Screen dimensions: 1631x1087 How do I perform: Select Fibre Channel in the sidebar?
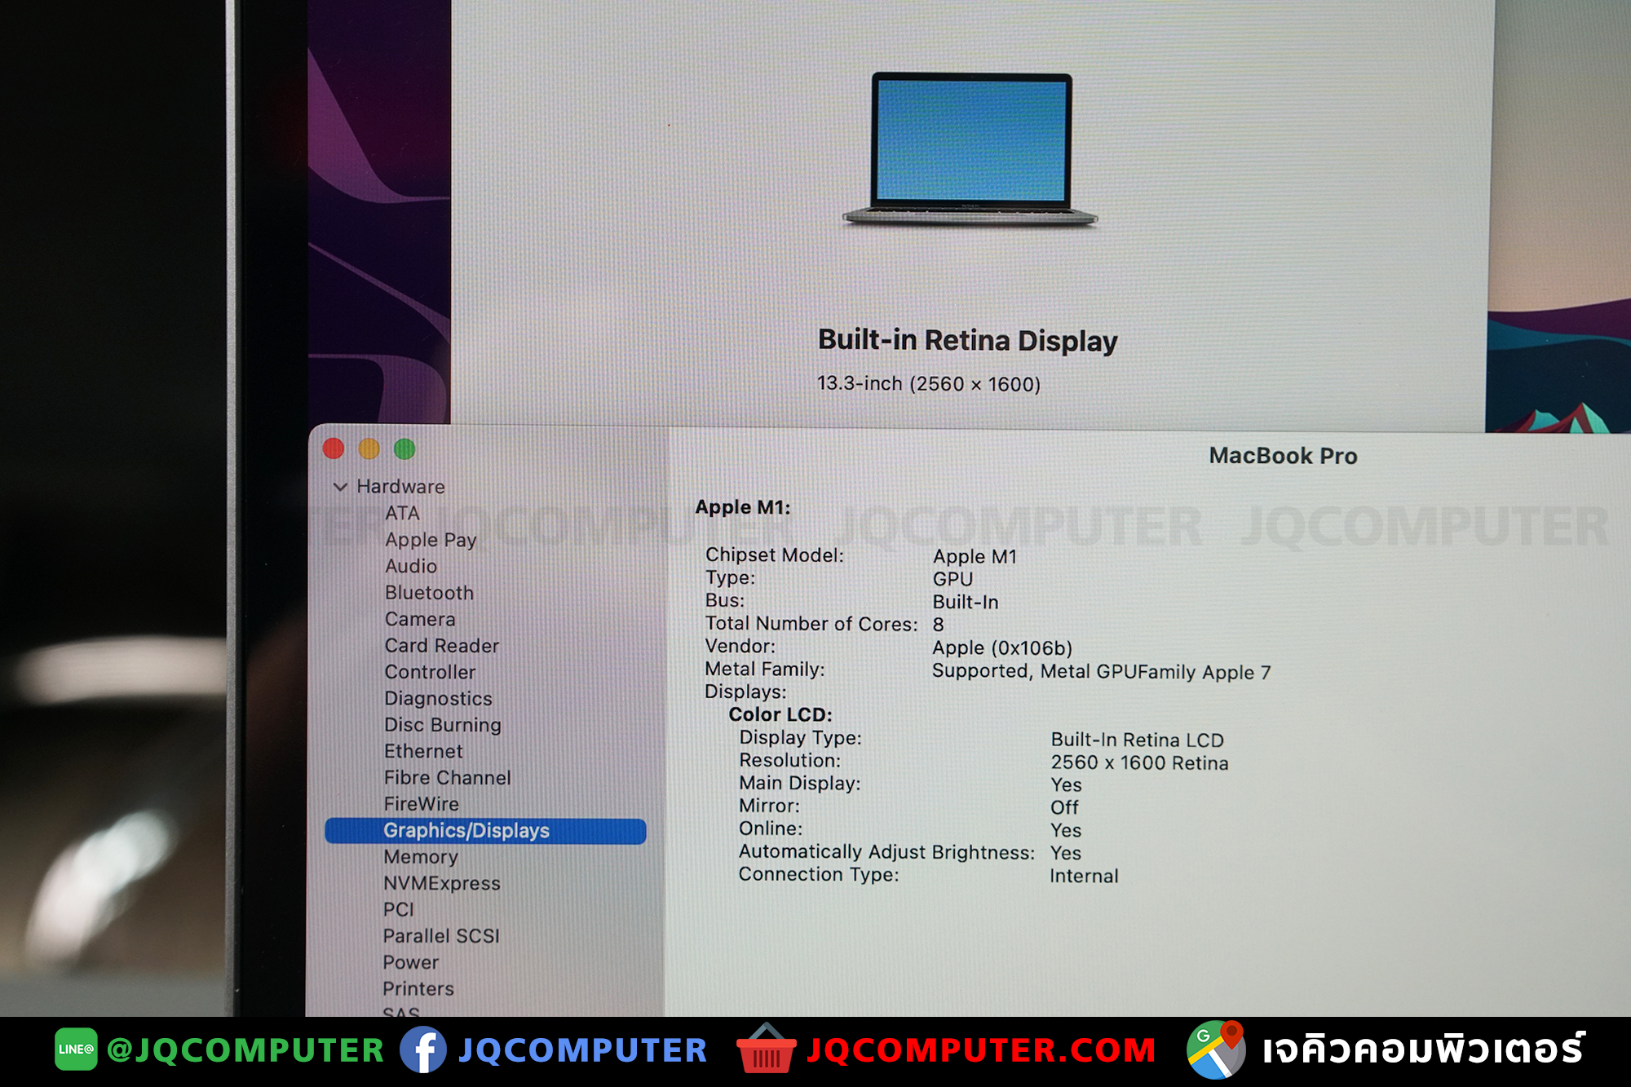pyautogui.click(x=448, y=778)
